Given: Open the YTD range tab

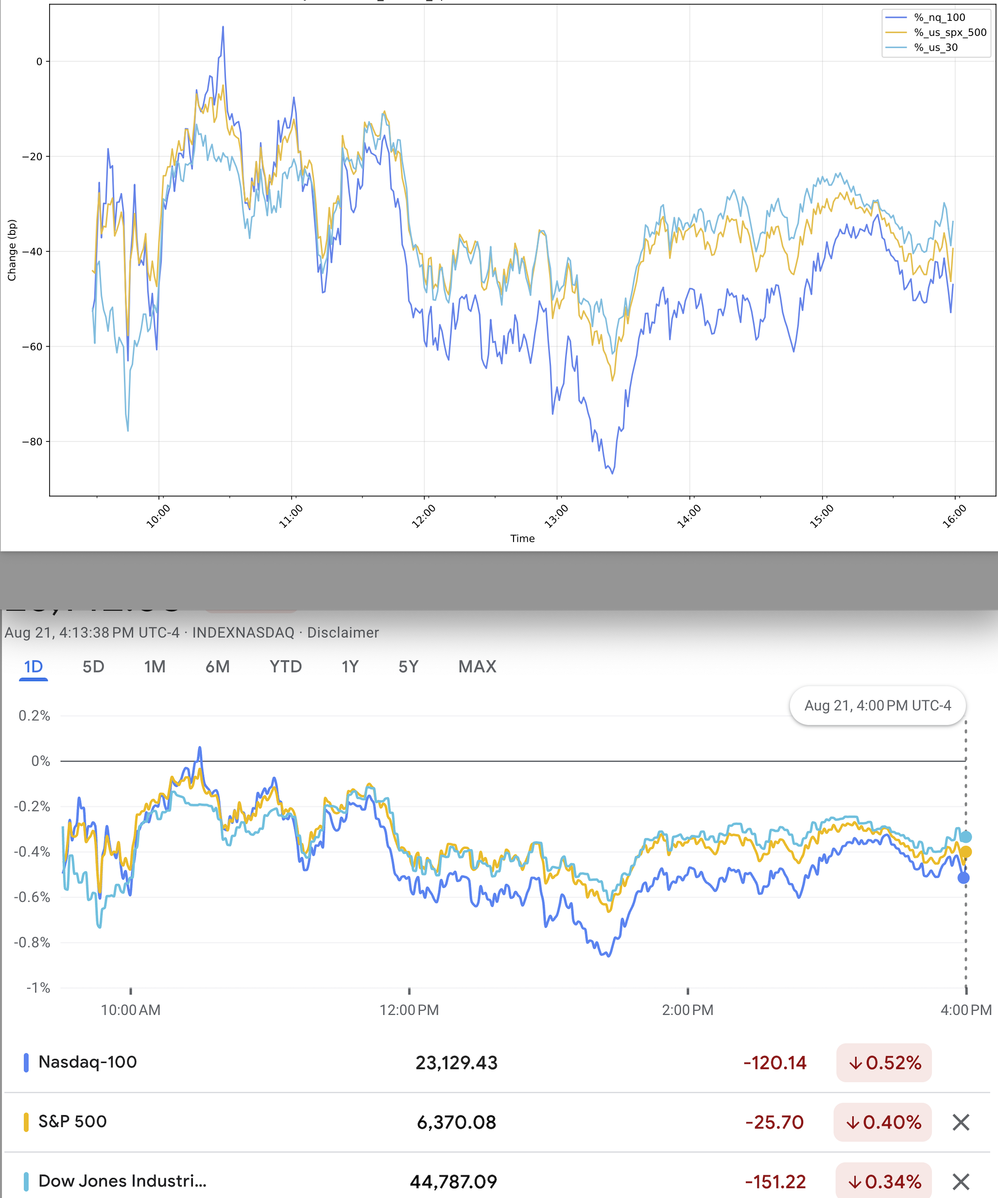Looking at the screenshot, I should [286, 666].
